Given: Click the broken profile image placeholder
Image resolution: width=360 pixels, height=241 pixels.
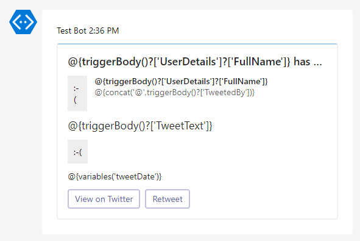Looking at the screenshot, I should [x=77, y=93].
